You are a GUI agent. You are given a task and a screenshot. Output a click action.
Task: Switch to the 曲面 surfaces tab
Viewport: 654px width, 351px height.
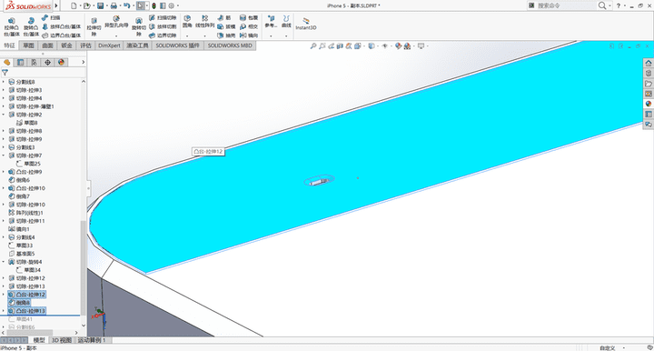tap(47, 45)
